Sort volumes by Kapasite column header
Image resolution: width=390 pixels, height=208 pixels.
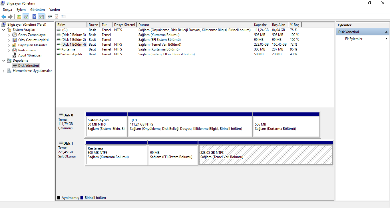tap(260, 25)
